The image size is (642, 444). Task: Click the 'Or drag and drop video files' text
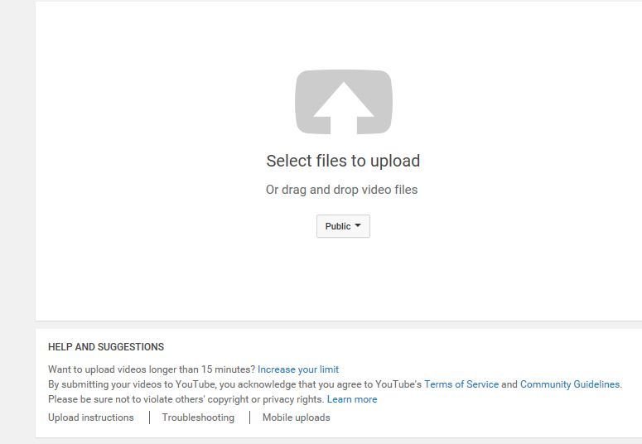click(342, 190)
